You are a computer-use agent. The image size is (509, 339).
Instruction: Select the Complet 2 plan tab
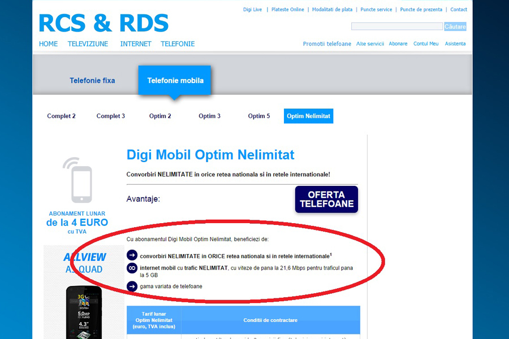[x=61, y=116]
